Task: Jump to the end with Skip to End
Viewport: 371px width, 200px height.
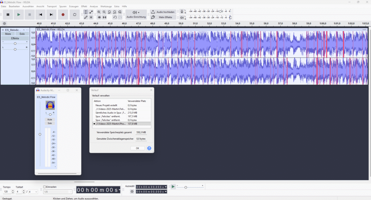Action: (x=51, y=15)
